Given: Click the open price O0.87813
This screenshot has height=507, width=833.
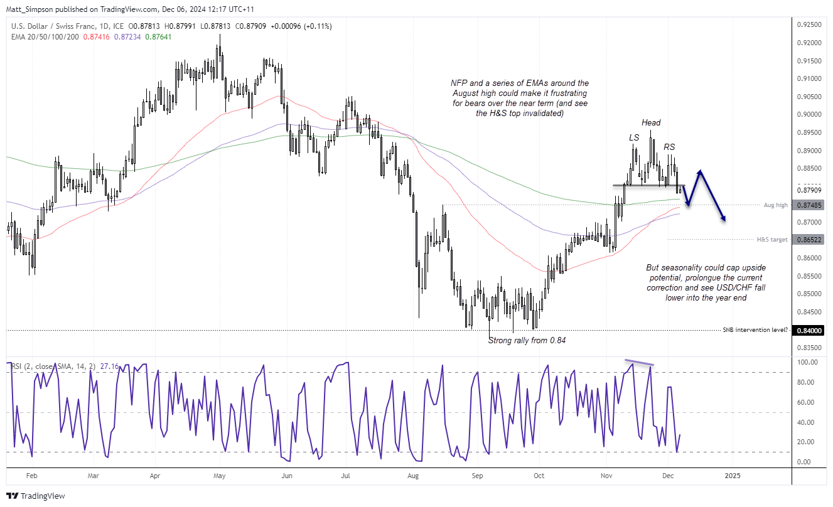Looking at the screenshot, I should pos(146,26).
